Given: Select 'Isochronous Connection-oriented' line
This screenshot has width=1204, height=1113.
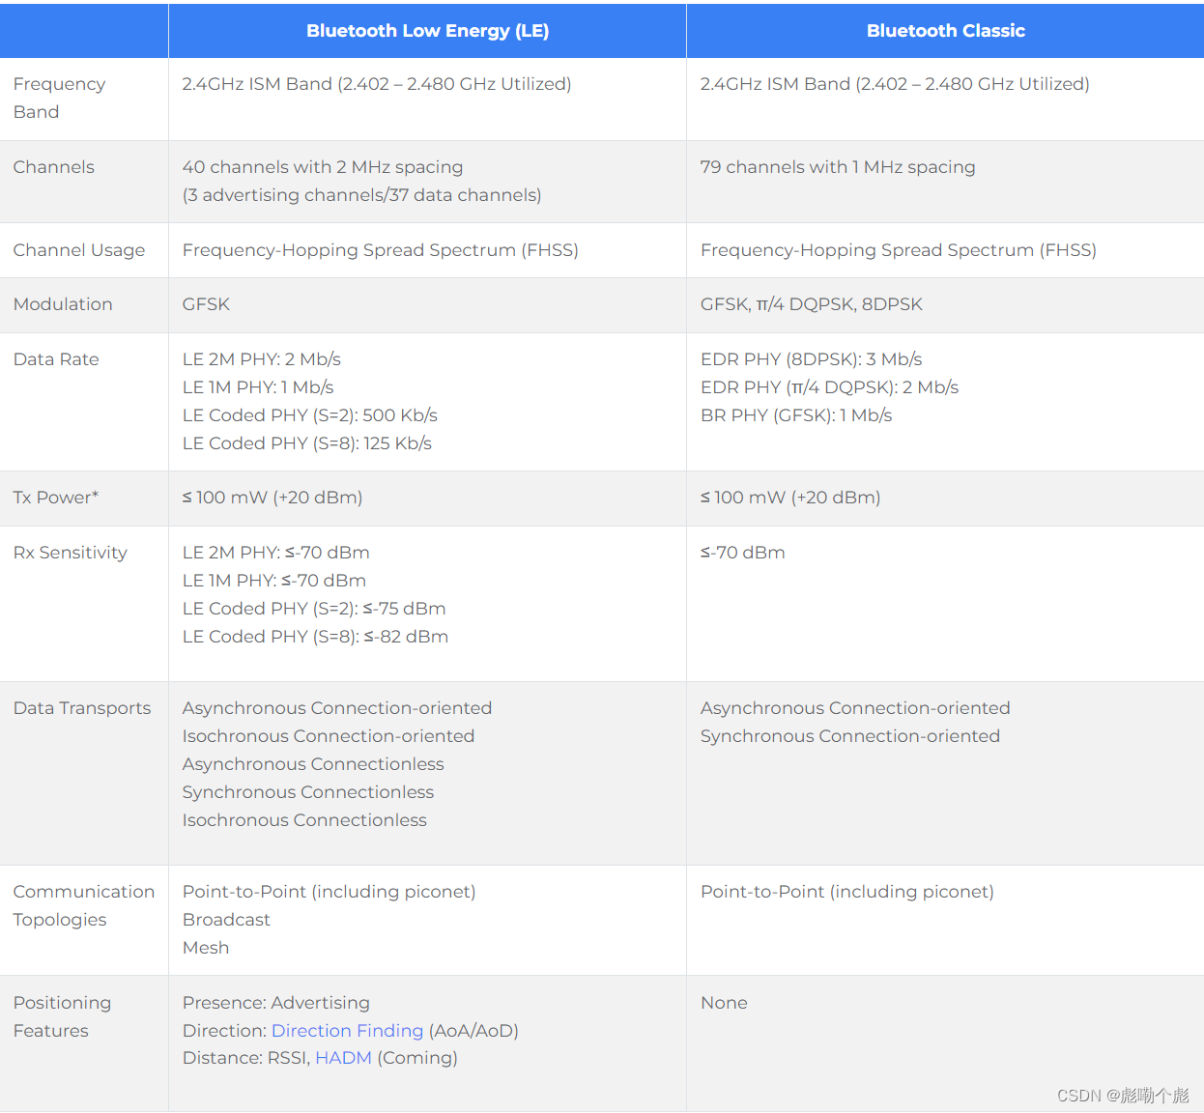Looking at the screenshot, I should coord(329,736).
